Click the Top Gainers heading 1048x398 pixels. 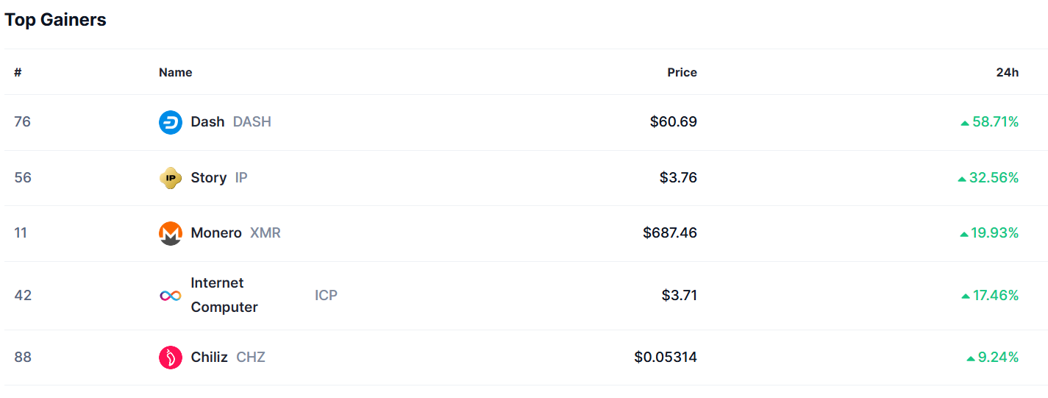coord(56,20)
